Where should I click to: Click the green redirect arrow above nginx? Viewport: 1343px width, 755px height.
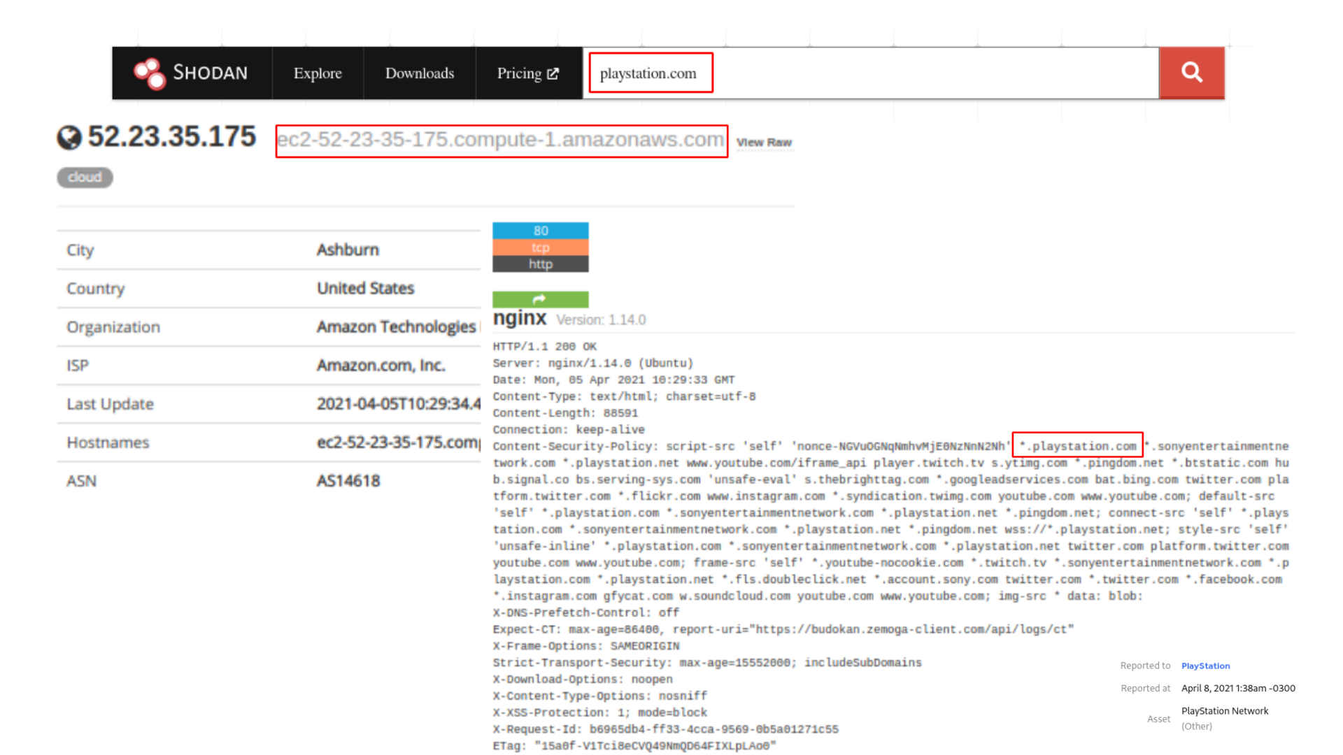tap(539, 299)
